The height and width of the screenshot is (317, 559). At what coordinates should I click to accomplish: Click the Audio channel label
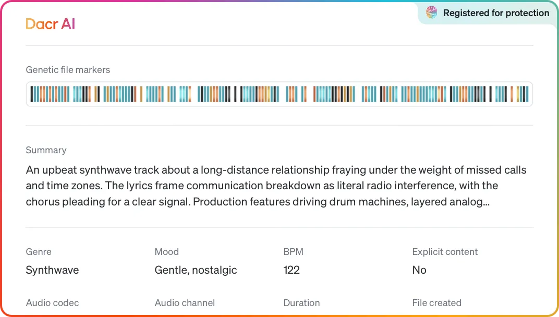[185, 303]
